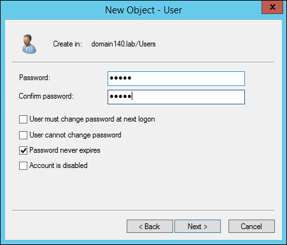This screenshot has width=287, height=245.
Task: Tick the box for 'User cannot change password'
Action: [23, 135]
